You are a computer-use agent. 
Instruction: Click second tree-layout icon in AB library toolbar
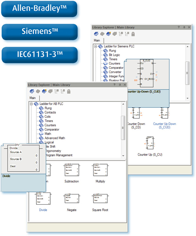click(x=63, y=91)
